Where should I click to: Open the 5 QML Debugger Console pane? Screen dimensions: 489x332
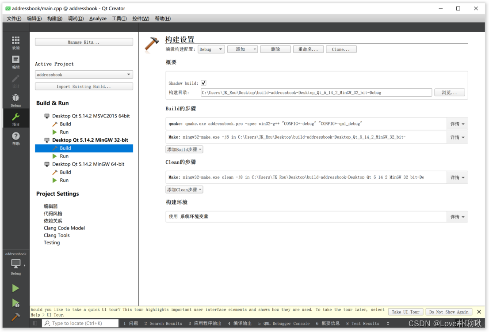(x=284, y=323)
